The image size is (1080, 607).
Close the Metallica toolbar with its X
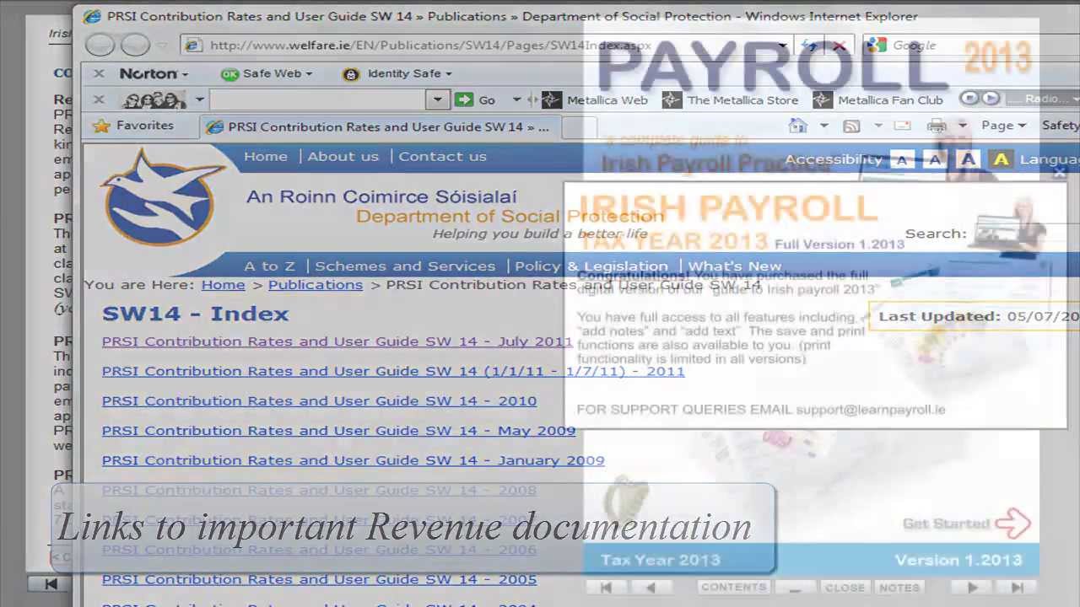[99, 99]
